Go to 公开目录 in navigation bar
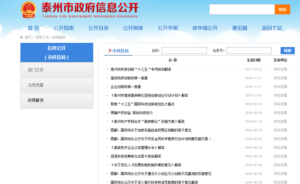 coord(99,28)
